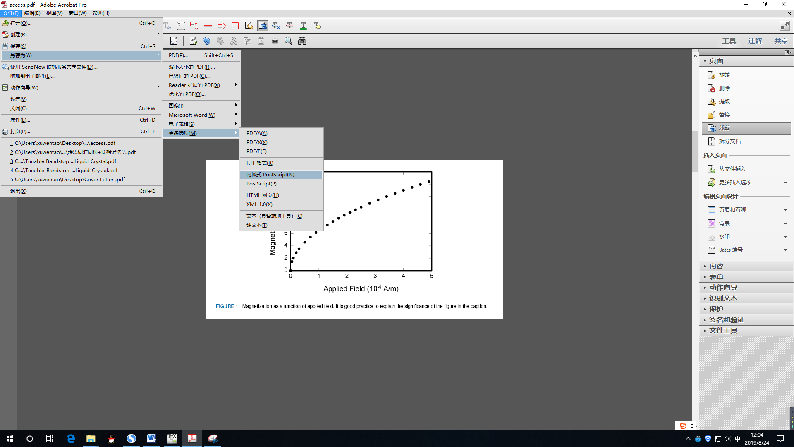Toggle the 注释 comments pane
794x447 pixels.
coord(755,41)
